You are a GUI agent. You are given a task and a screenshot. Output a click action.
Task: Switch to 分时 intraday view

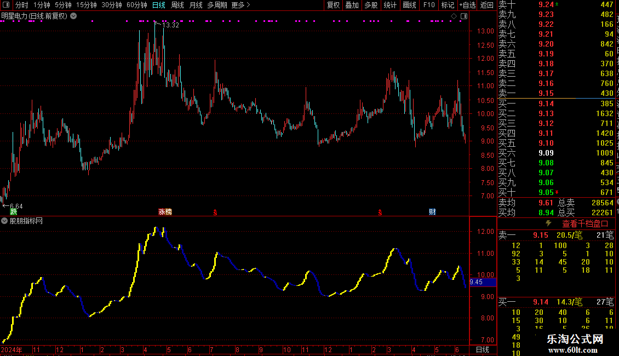(22, 5)
